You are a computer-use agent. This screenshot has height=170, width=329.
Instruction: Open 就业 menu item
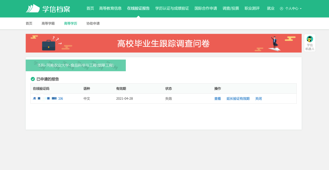(x=271, y=9)
